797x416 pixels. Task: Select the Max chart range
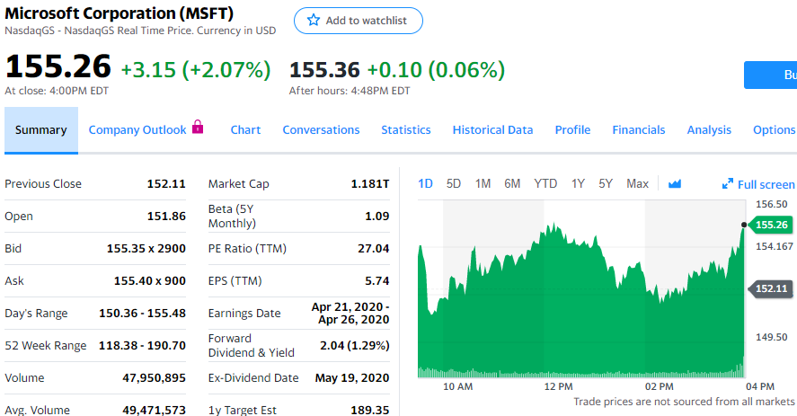tap(637, 184)
